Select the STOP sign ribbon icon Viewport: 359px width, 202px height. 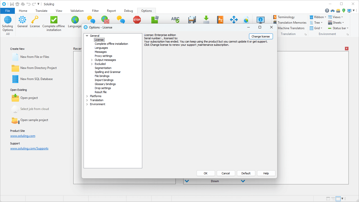tap(137, 19)
